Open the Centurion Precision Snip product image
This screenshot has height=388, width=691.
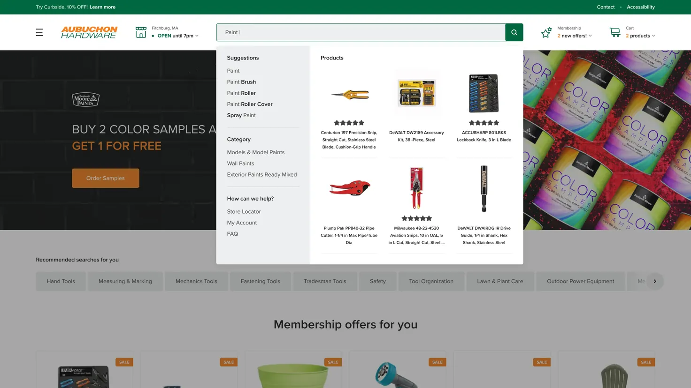pos(349,94)
